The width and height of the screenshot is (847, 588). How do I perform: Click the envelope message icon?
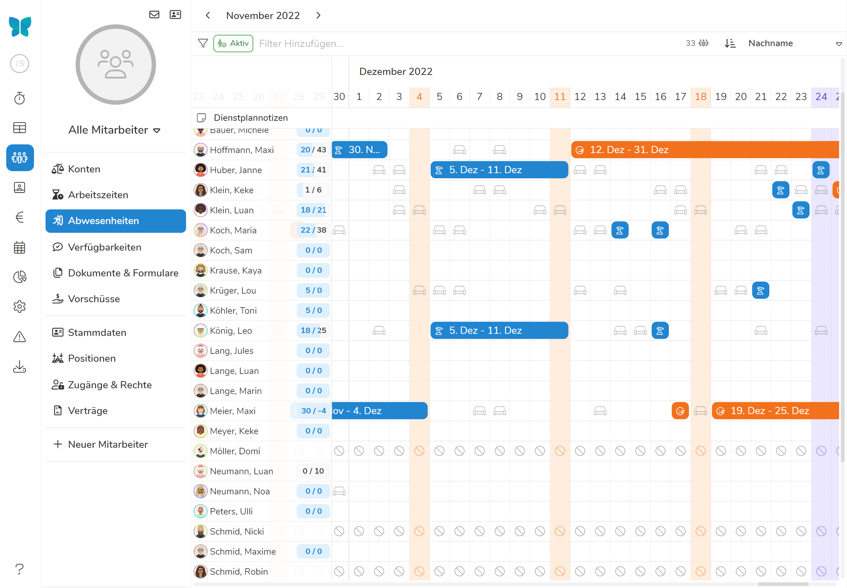point(154,15)
